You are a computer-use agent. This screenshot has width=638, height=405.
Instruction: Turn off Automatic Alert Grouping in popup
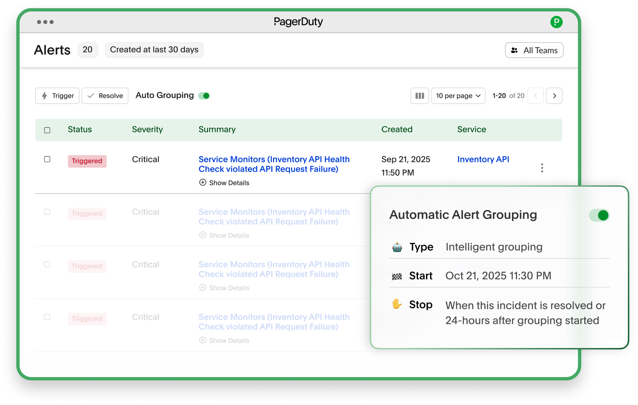[x=598, y=215]
